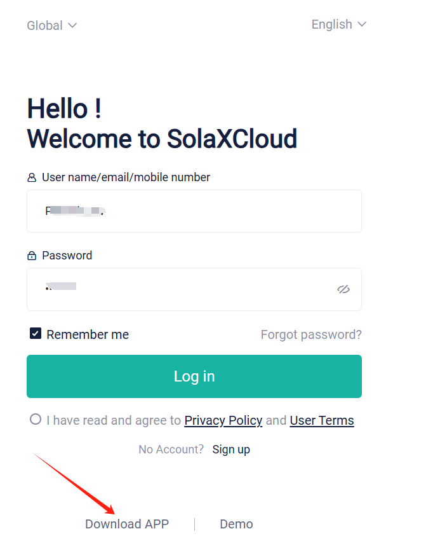Click chevron arrow next to English

(x=362, y=24)
